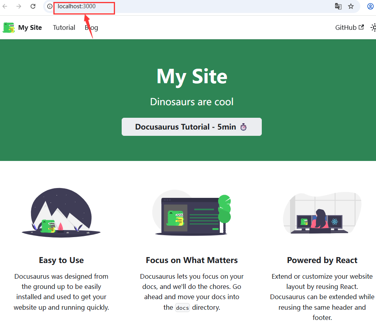Image resolution: width=376 pixels, height=327 pixels.
Task: Click the docs inline code label
Action: pos(183,307)
